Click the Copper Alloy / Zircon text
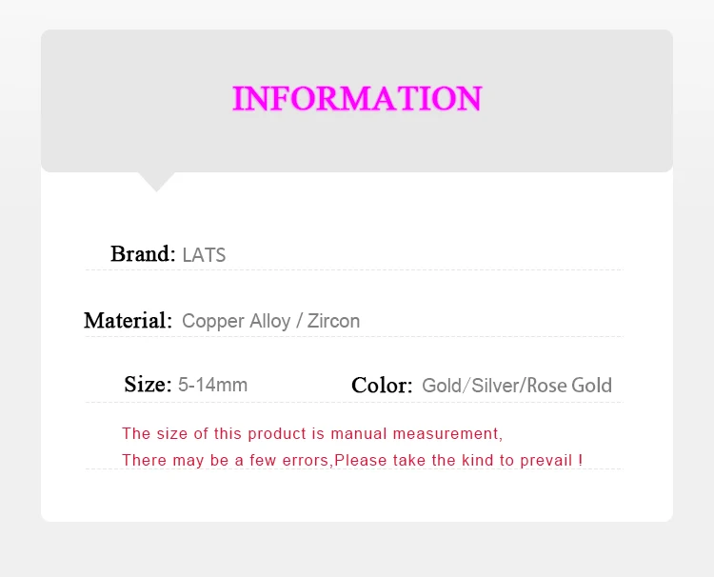 (271, 322)
